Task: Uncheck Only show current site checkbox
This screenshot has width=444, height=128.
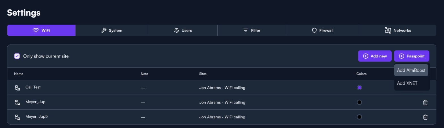Action: (17, 56)
